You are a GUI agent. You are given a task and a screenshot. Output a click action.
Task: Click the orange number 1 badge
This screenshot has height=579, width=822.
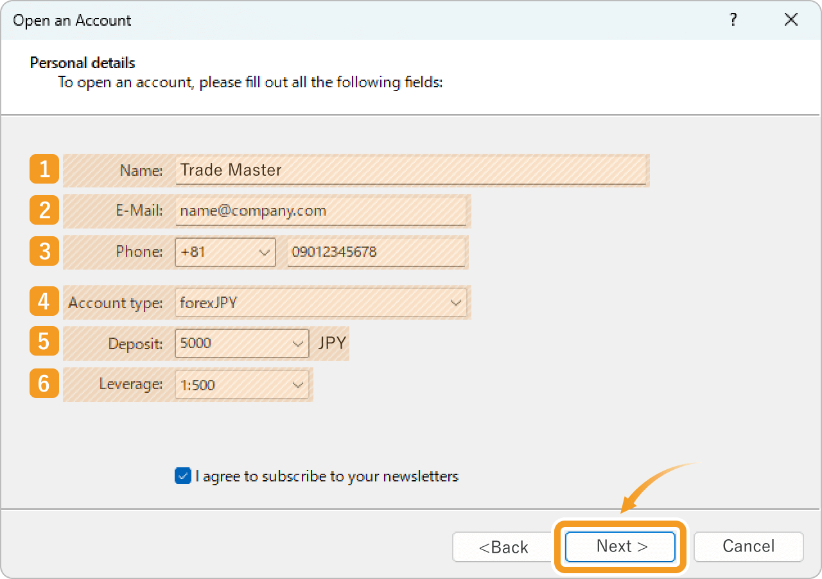[44, 170]
